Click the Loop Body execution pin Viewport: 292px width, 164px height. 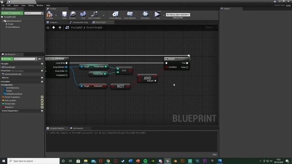[67, 63]
